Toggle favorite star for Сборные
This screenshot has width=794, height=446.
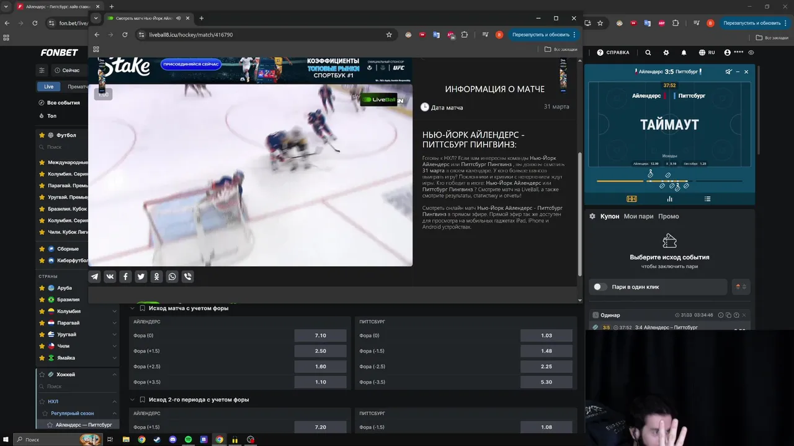pyautogui.click(x=42, y=249)
